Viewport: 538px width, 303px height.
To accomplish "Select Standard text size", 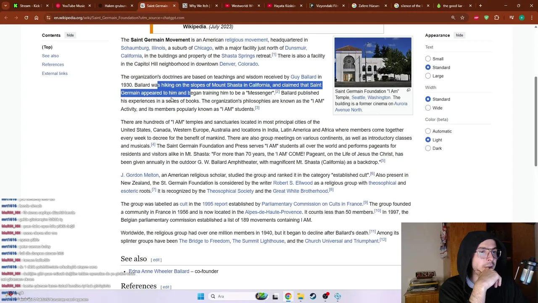I will [428, 67].
